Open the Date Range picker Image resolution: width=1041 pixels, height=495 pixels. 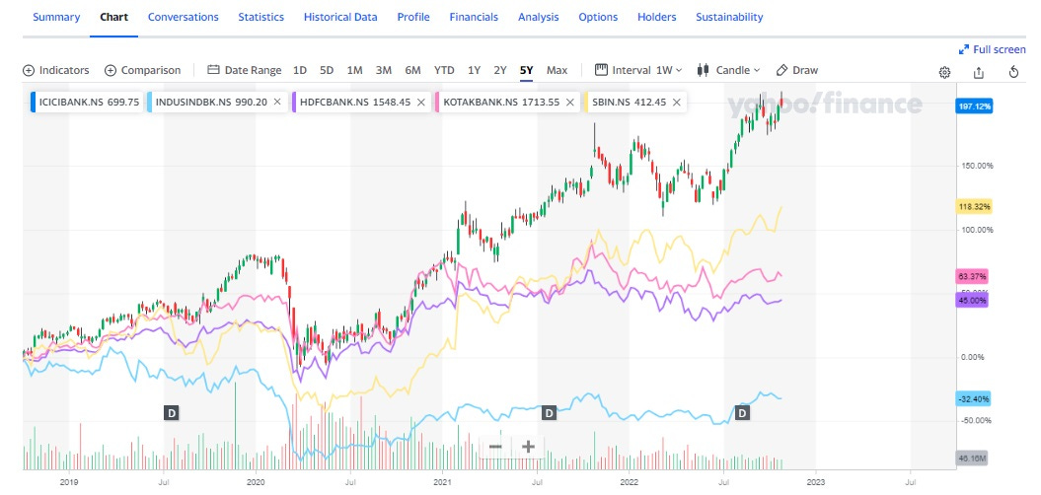pos(245,70)
